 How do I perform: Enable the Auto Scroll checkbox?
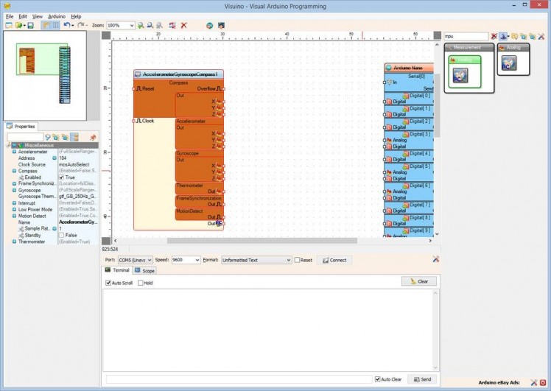108,283
